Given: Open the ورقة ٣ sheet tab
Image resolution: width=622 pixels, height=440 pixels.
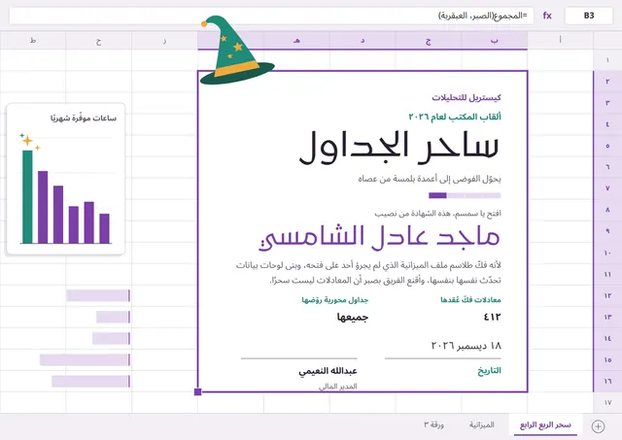Looking at the screenshot, I should [x=433, y=424].
